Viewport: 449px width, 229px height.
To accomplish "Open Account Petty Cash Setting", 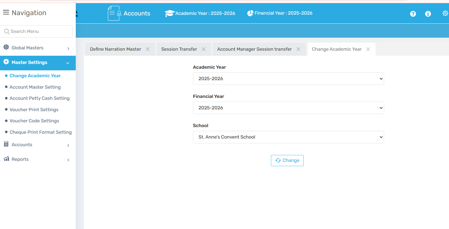I will pos(40,98).
